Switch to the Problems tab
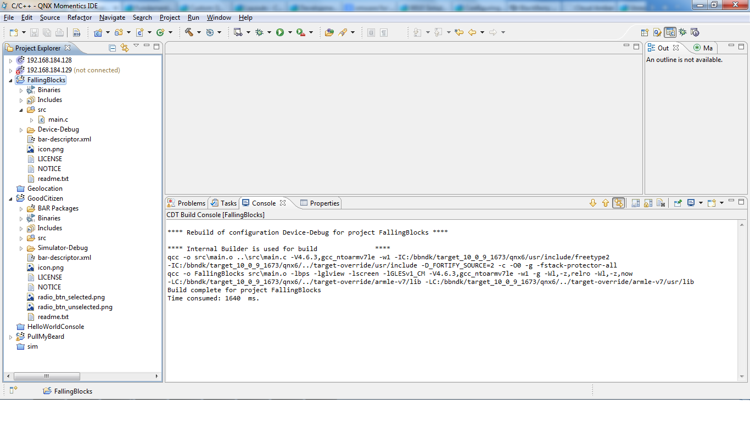Viewport: 750px width, 421px height. coord(186,203)
